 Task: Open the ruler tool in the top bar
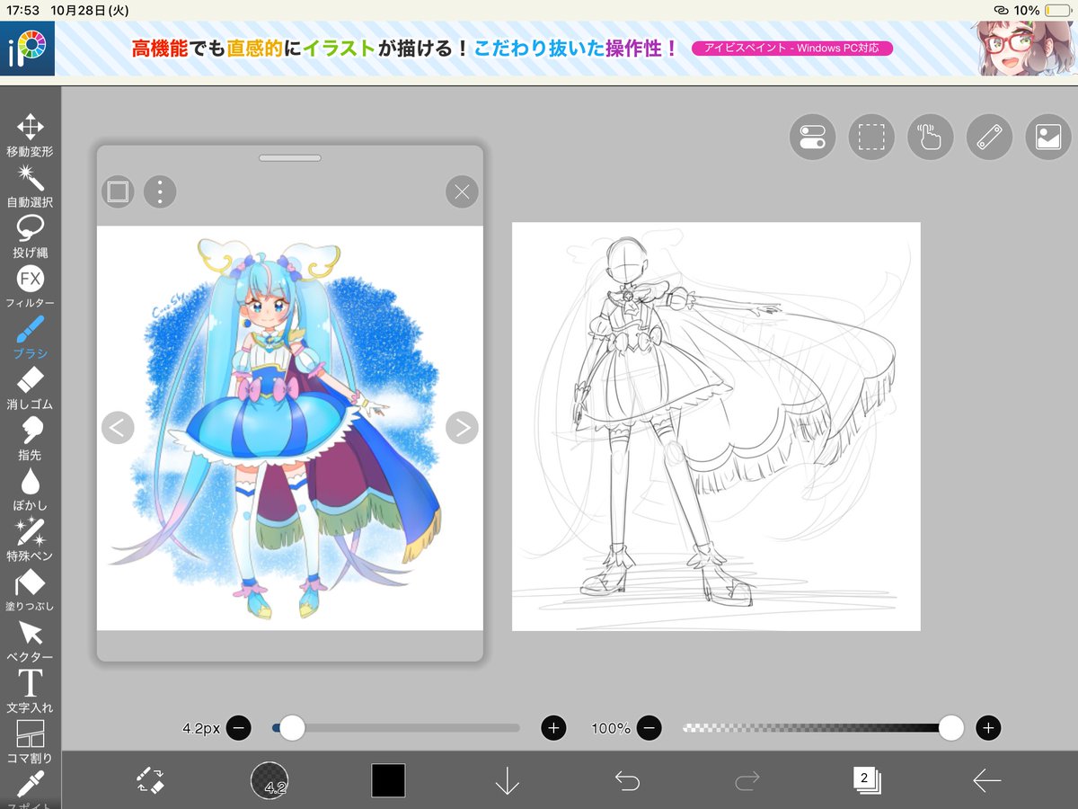point(988,137)
